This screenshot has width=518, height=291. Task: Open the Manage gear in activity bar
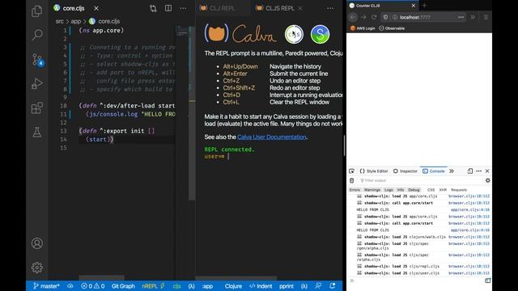pos(36,268)
